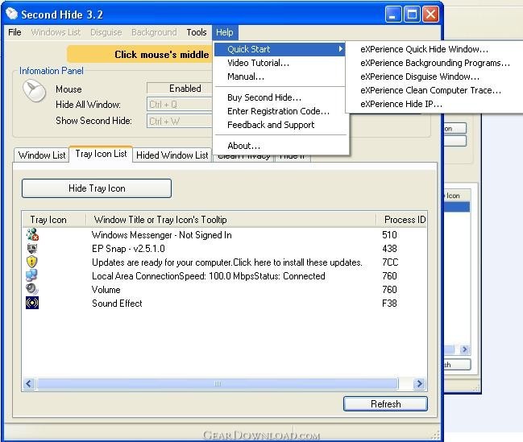The image size is (523, 442).
Task: Click the Refresh button
Action: 385,404
